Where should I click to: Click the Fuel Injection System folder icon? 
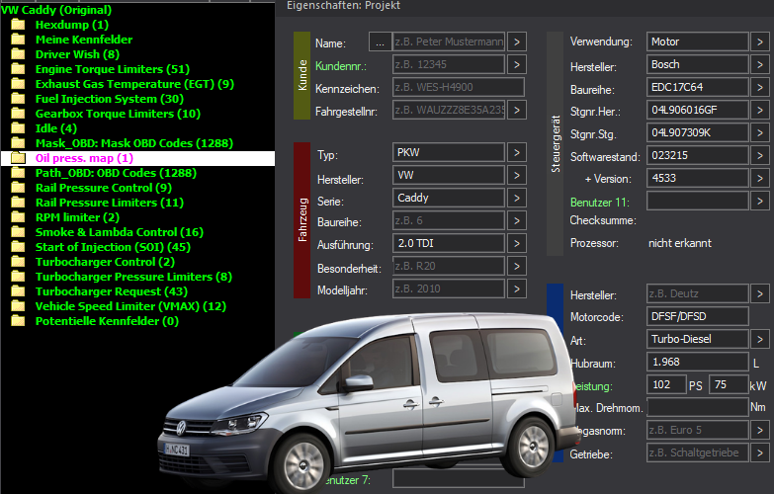point(18,99)
